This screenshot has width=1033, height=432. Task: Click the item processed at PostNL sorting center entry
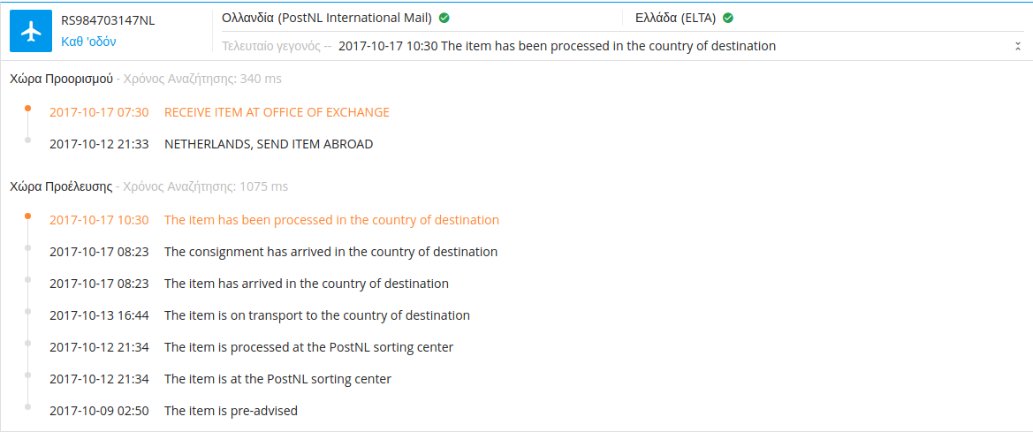click(x=308, y=347)
